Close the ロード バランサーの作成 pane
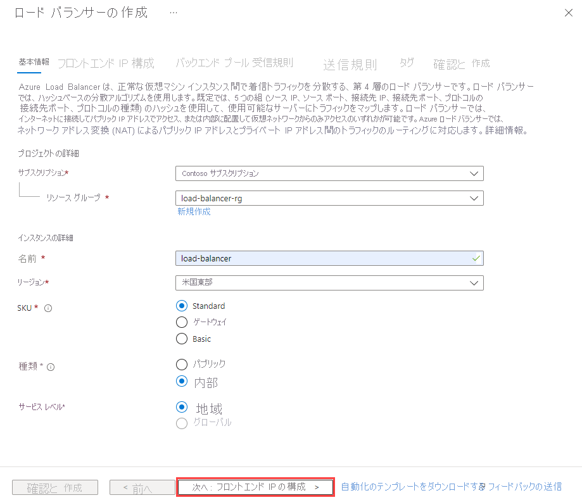 [568, 13]
